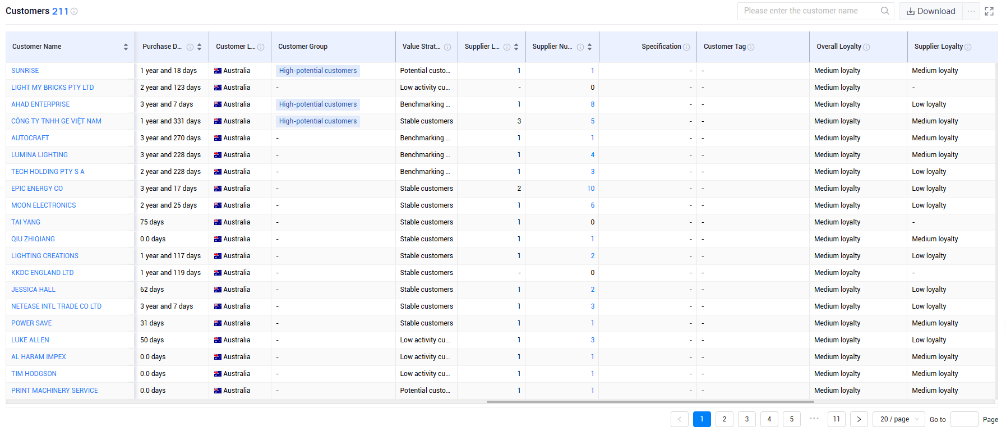Screen dimensions: 1006x431
Task: Expand the table to fullscreen
Action: (x=989, y=11)
